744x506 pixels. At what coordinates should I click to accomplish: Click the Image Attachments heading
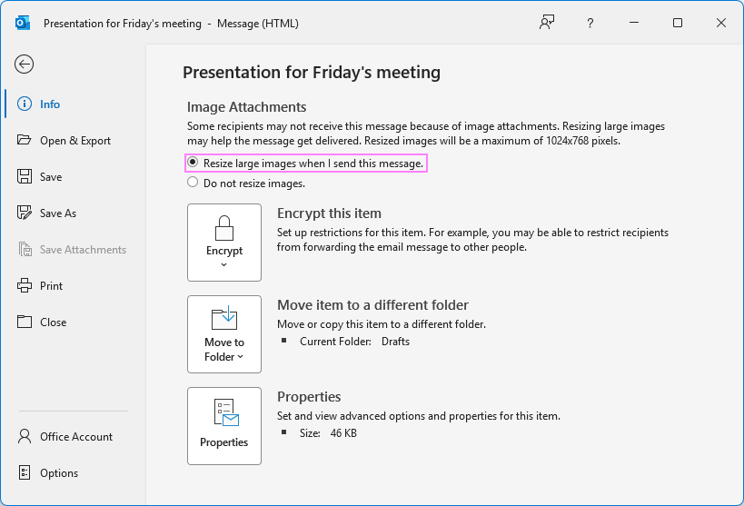[247, 107]
